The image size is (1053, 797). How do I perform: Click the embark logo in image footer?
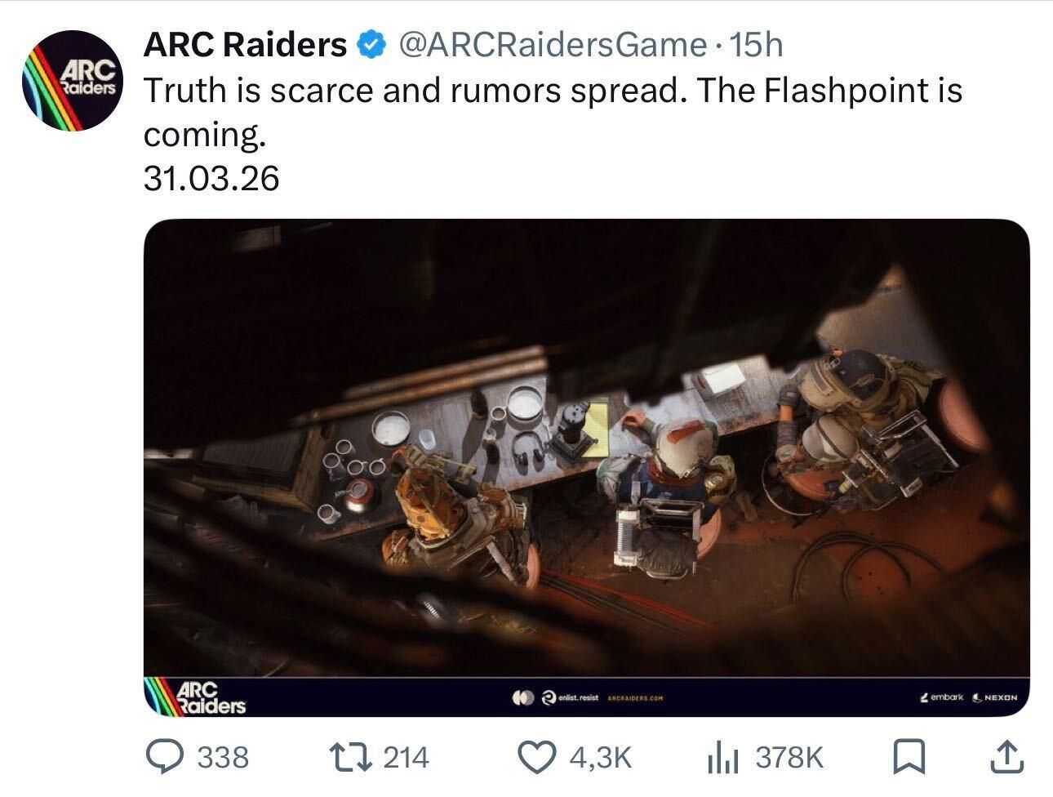tap(941, 697)
